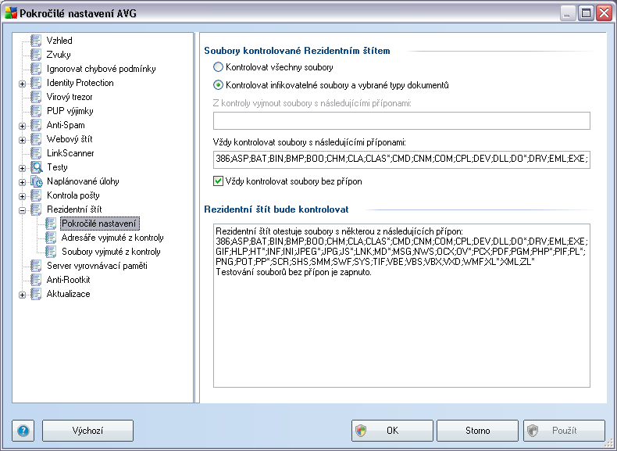Click inside the Rezidentní štít summary text box

click(401, 306)
